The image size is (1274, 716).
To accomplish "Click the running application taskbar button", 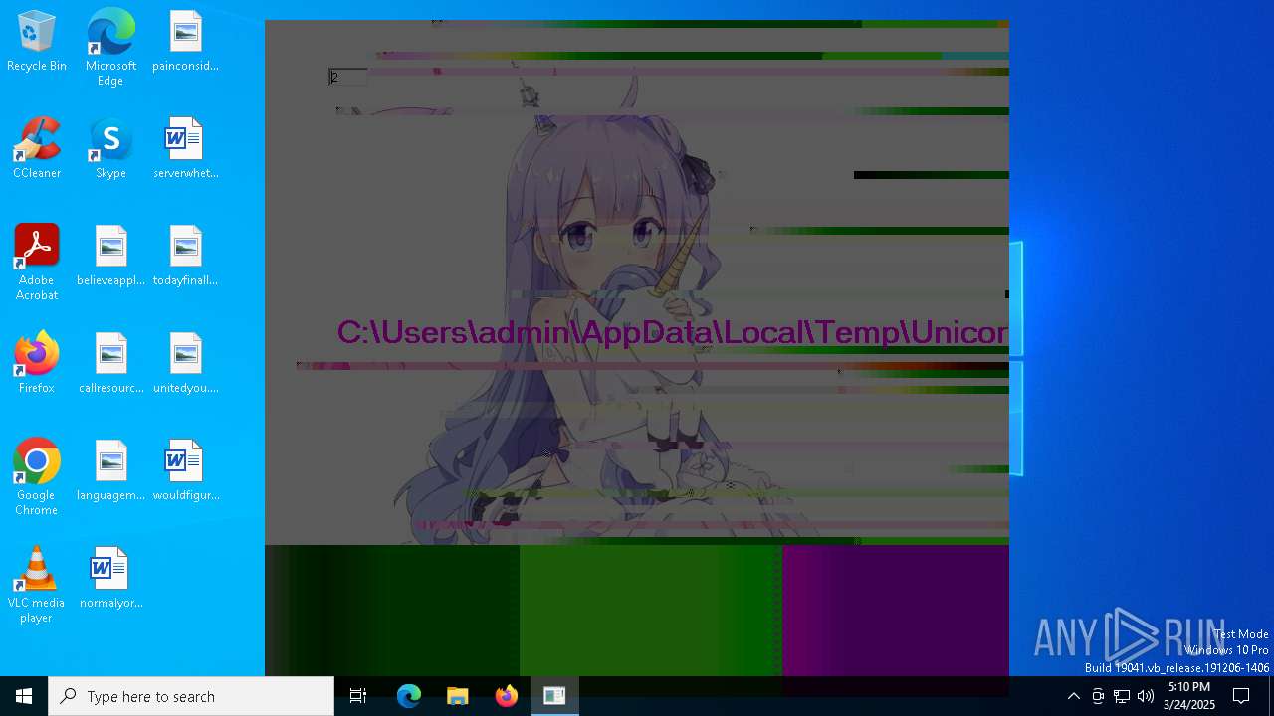I will [555, 696].
